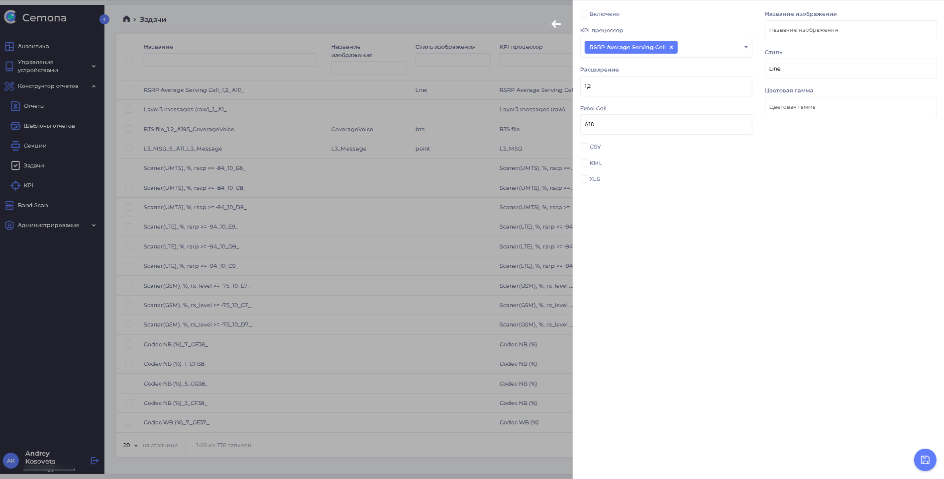The image size is (944, 479).
Task: Click the home icon in breadcrumb
Action: pos(126,19)
